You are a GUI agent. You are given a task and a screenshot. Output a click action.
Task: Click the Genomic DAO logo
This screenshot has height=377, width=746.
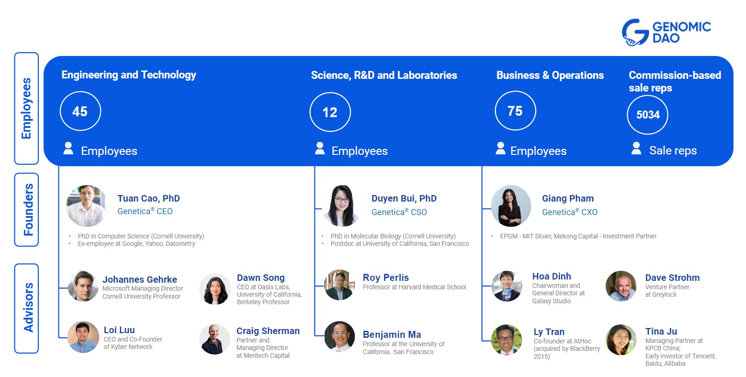[666, 32]
